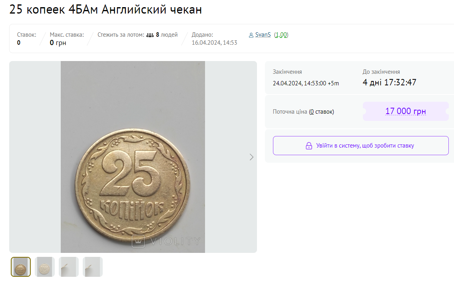Viewport: 454px width, 282px height.
Task: Click the people icon beside watchers count
Action: point(150,35)
